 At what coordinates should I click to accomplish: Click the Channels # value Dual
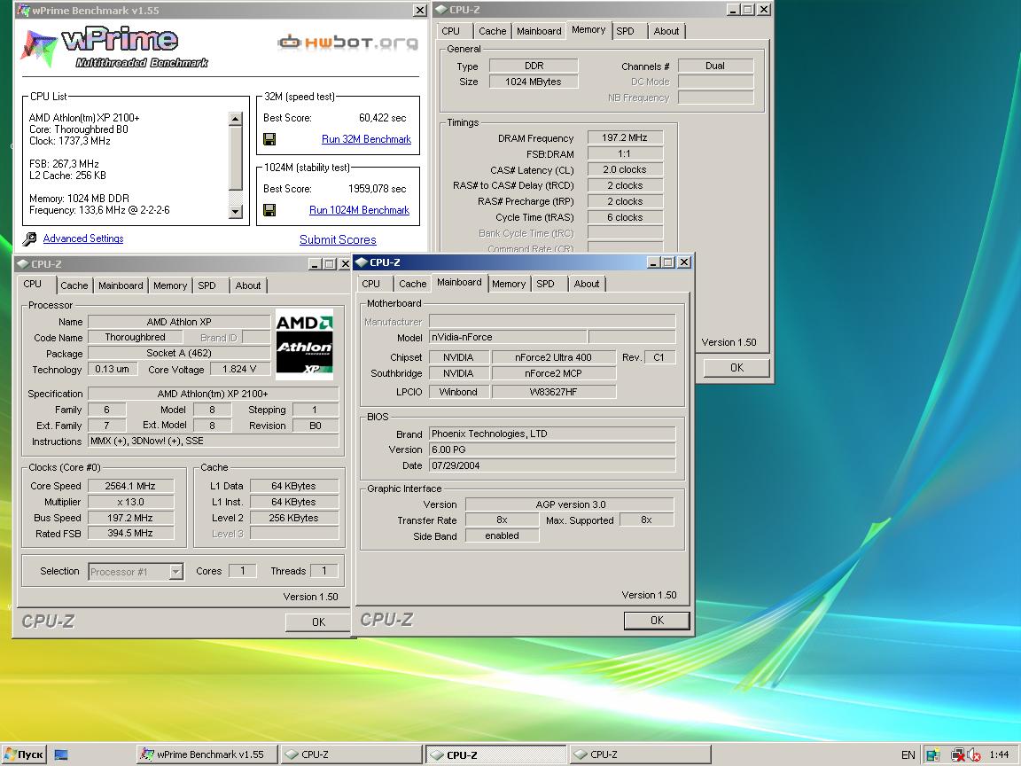click(715, 65)
